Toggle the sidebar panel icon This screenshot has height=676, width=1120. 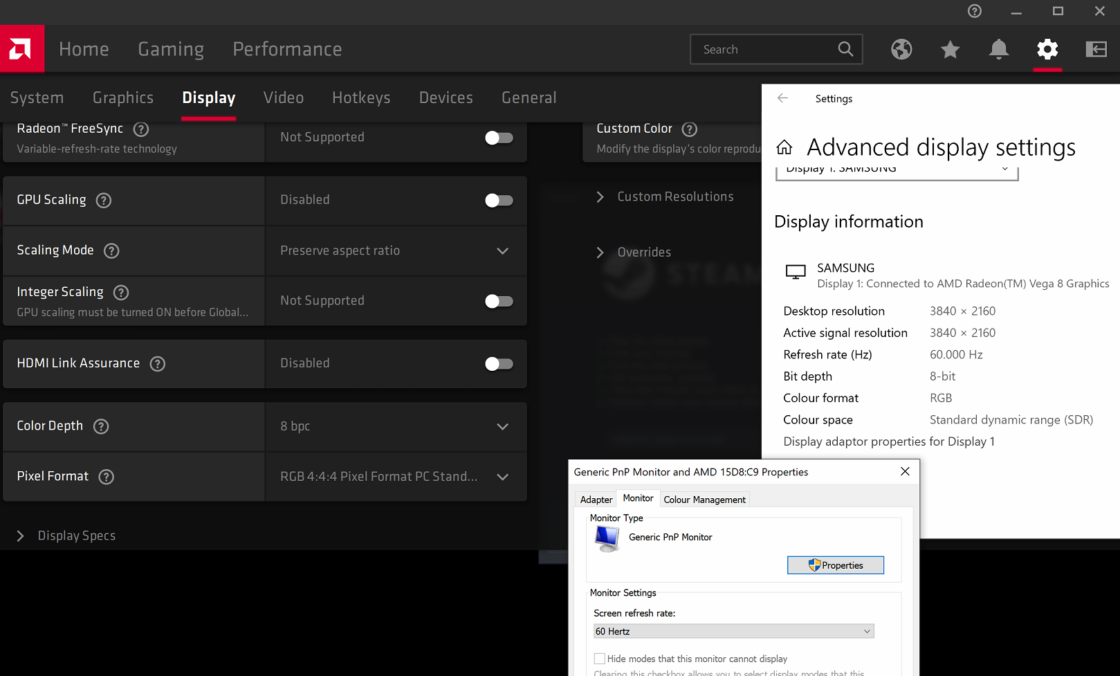[1096, 49]
